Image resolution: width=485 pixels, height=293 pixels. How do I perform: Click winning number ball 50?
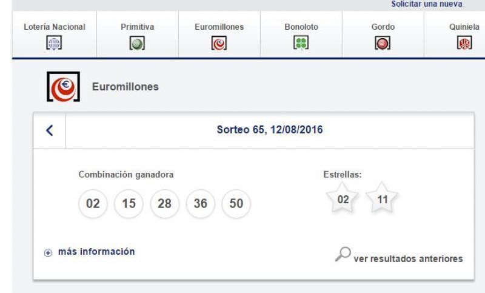(236, 204)
